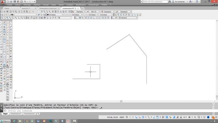
Task: Click the Zoom Realtime icon in Standard toolbar
Action: 44,12
